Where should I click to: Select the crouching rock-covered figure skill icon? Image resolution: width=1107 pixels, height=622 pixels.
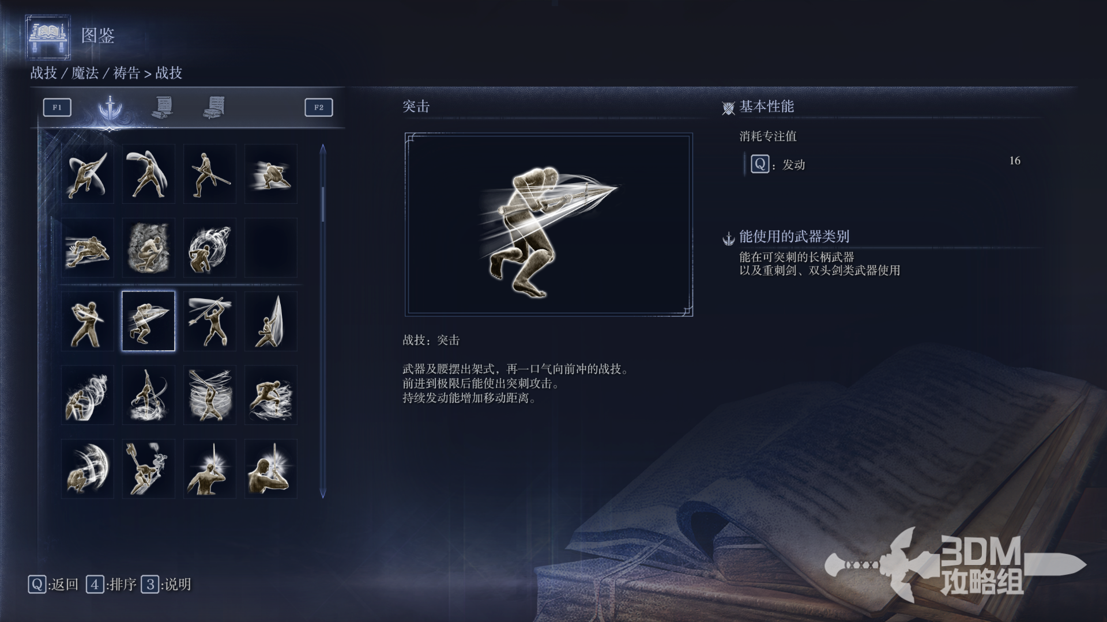[x=148, y=248]
